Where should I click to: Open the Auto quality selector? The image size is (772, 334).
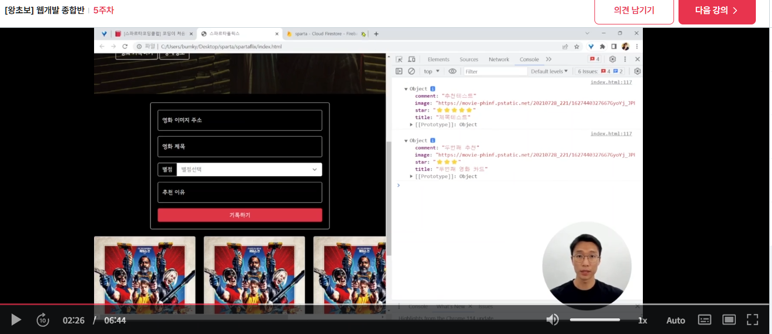[x=676, y=320]
